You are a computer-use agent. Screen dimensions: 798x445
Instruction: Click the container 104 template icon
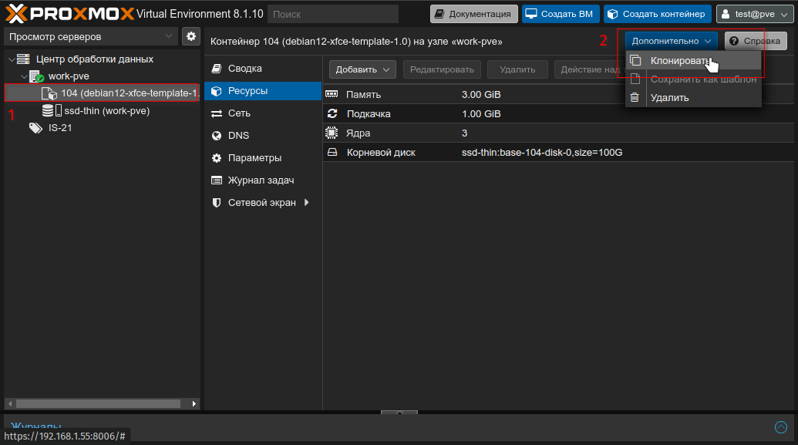click(x=49, y=93)
